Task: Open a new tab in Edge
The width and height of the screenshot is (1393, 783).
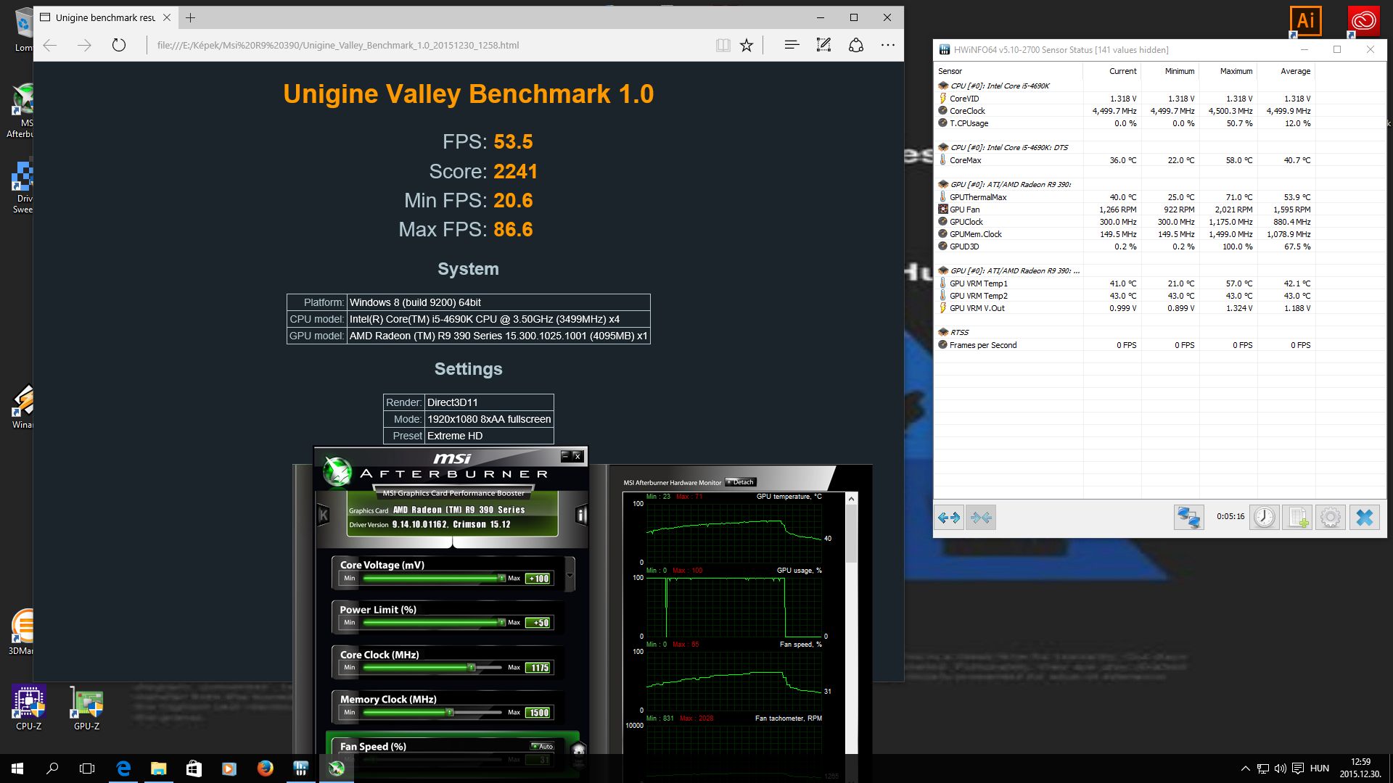Action: pos(190,17)
